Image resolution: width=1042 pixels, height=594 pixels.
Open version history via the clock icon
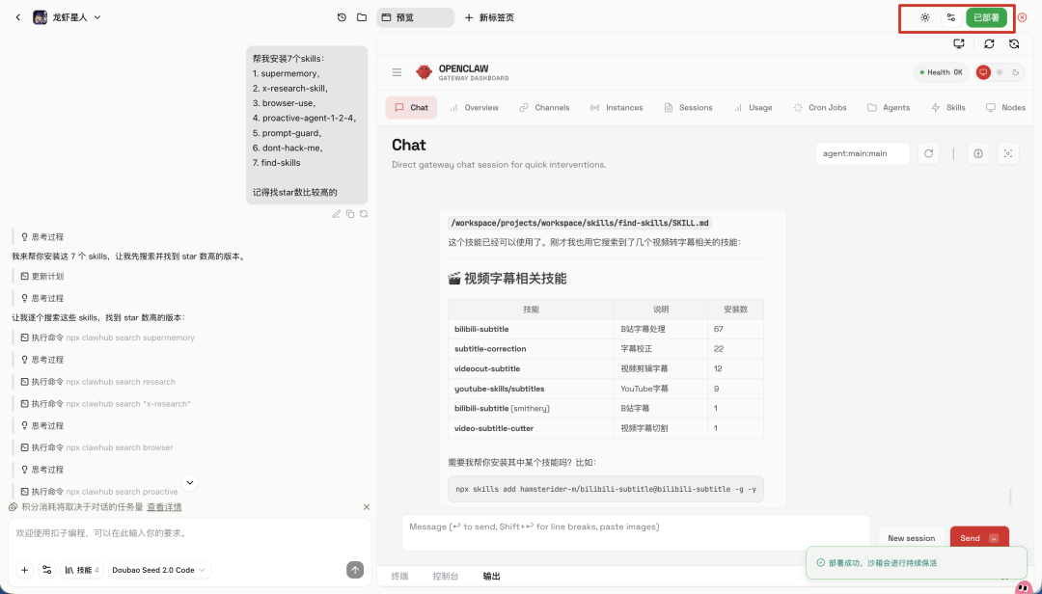pos(341,16)
